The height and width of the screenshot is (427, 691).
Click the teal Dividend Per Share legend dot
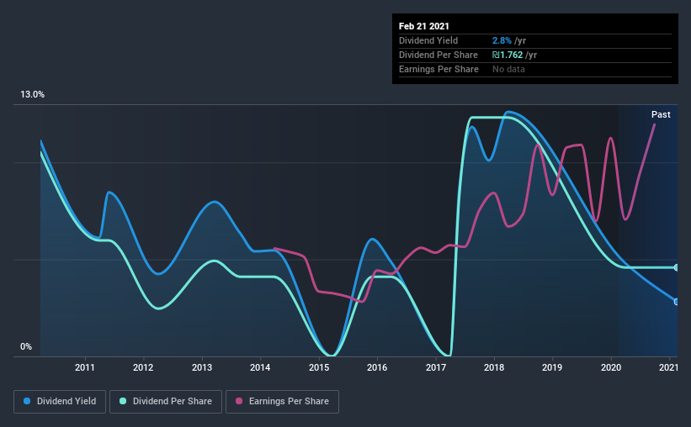point(123,401)
